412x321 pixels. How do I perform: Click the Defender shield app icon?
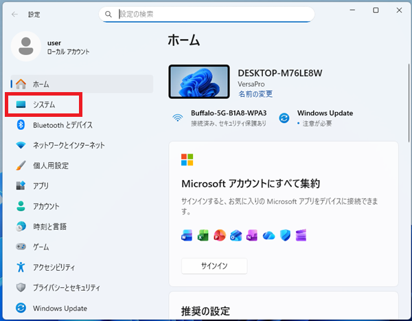285,236
